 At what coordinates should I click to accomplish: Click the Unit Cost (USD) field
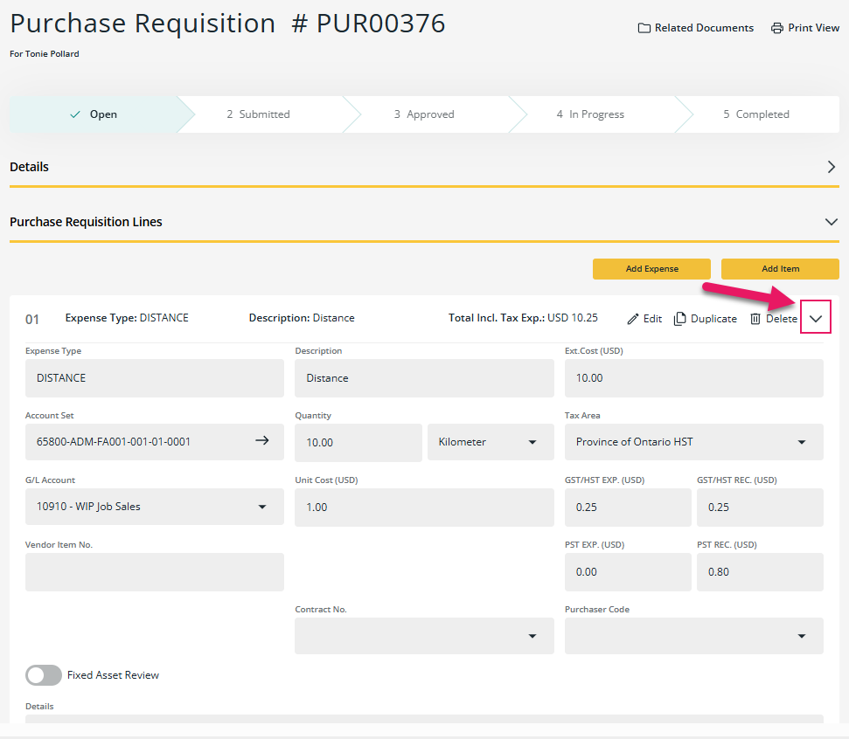tap(424, 508)
